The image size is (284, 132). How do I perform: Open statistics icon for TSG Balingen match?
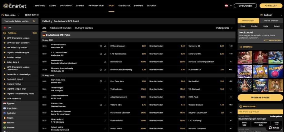[105, 89]
